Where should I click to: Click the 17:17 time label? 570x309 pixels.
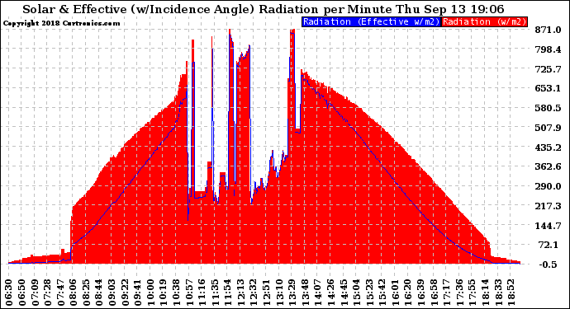(x=447, y=293)
